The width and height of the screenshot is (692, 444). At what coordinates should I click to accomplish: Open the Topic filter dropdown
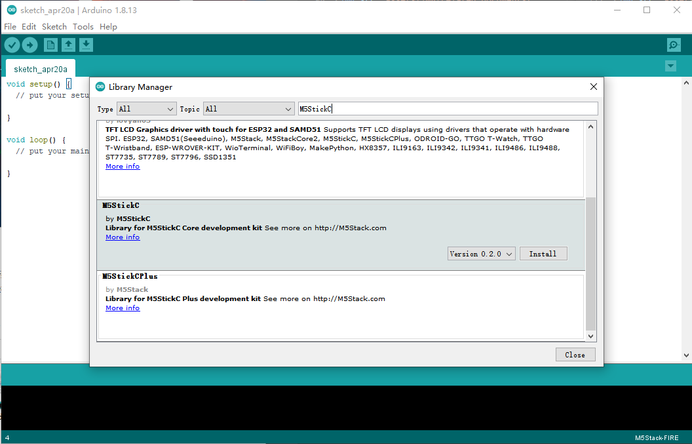click(x=248, y=109)
